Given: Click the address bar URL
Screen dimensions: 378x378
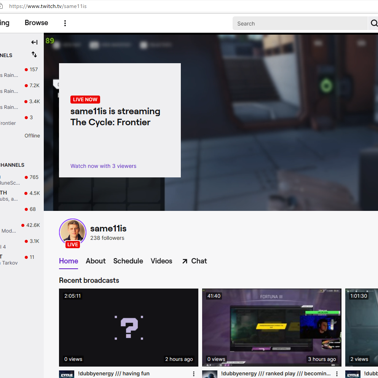Looking at the screenshot, I should pos(48,6).
